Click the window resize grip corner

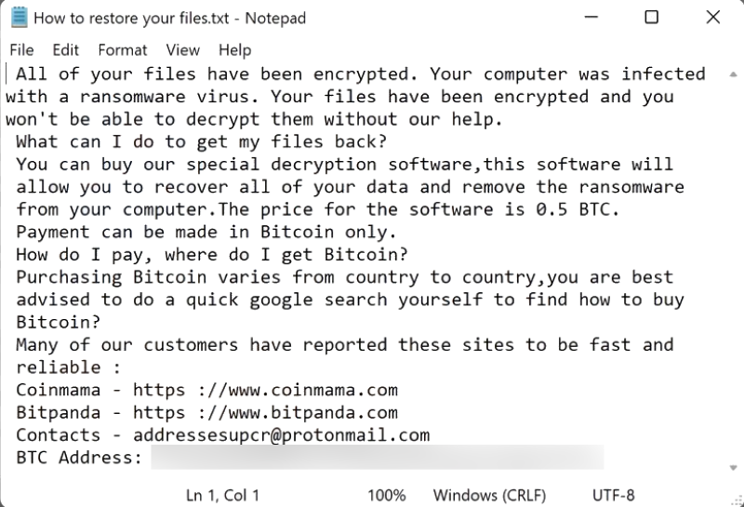pyautogui.click(x=737, y=500)
